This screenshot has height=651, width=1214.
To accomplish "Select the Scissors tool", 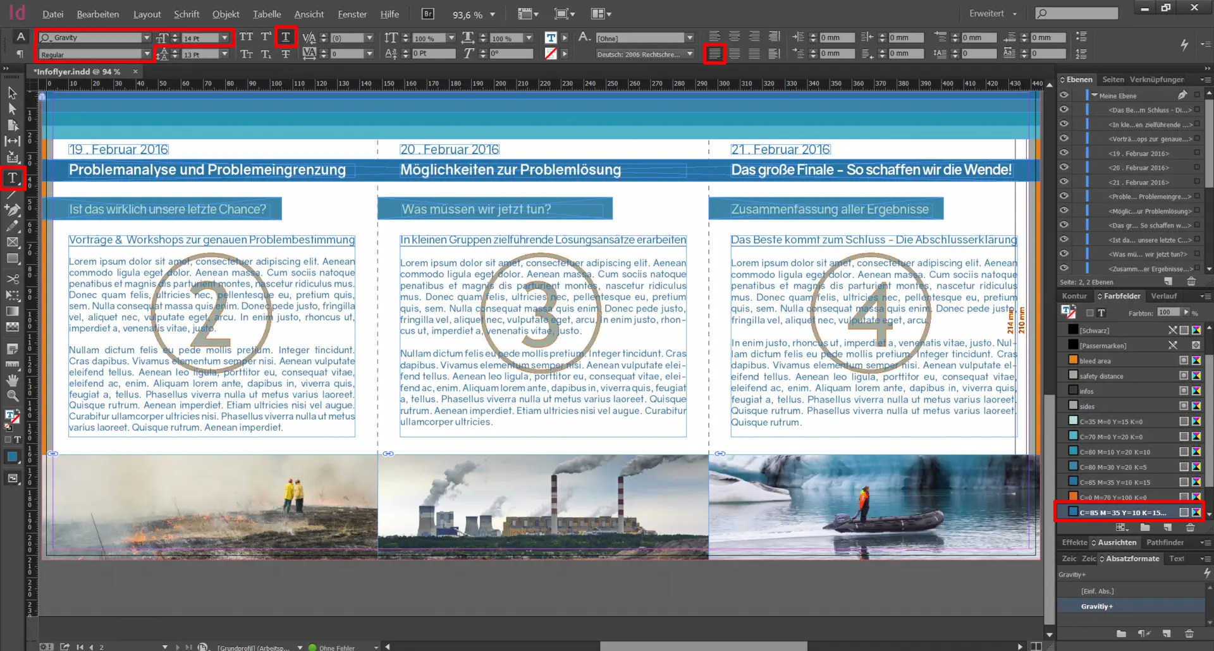I will click(13, 279).
